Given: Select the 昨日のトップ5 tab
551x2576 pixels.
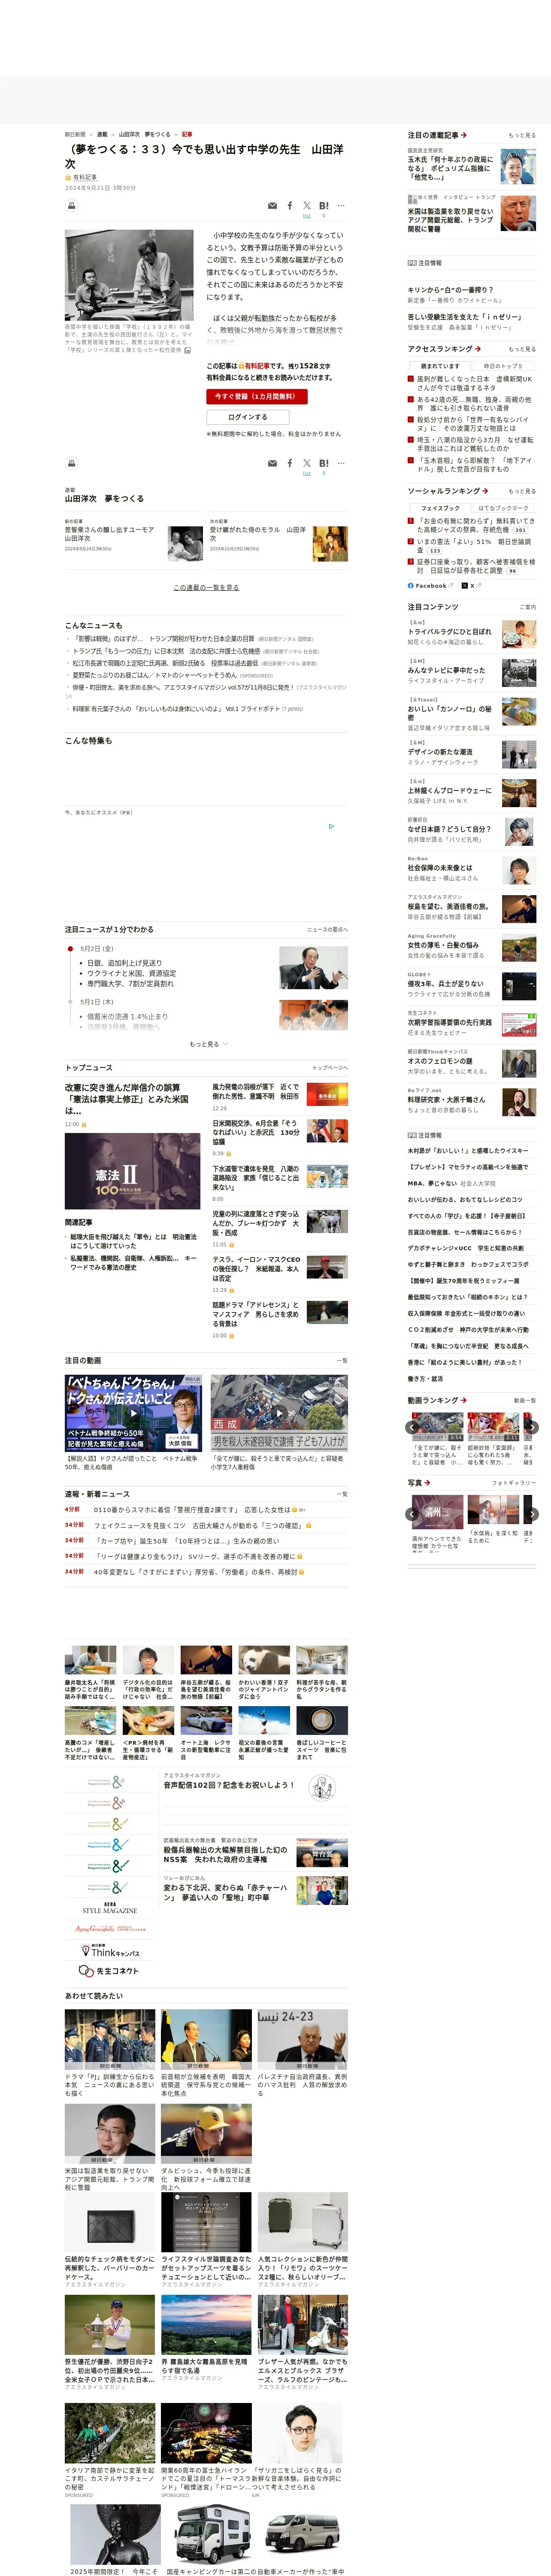Looking at the screenshot, I should click(503, 365).
